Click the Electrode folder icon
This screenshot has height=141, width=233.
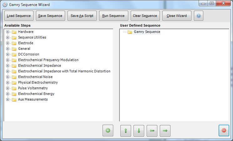tap(14, 43)
